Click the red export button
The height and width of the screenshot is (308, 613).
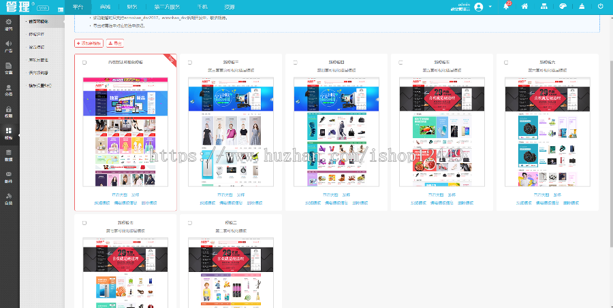(115, 44)
